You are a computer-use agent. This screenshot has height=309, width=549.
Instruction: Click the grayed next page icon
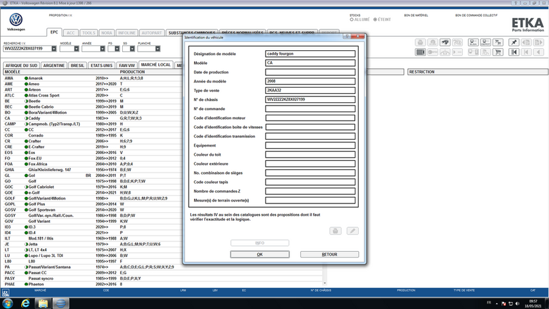538,42
